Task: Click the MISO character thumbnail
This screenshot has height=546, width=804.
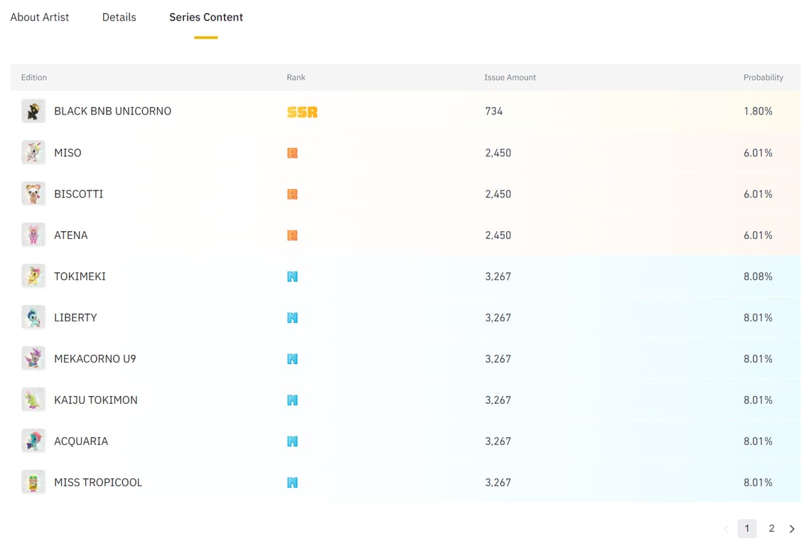Action: click(33, 152)
